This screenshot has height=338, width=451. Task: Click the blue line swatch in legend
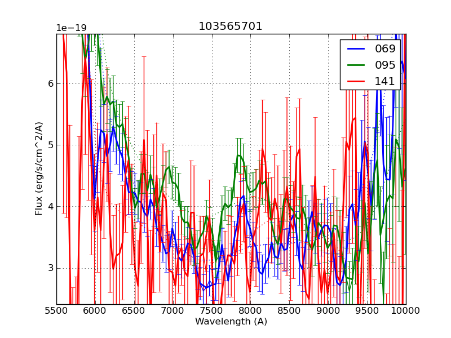(356, 49)
